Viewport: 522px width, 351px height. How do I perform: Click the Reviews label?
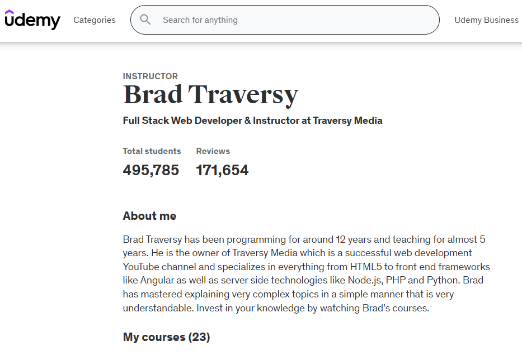[213, 151]
